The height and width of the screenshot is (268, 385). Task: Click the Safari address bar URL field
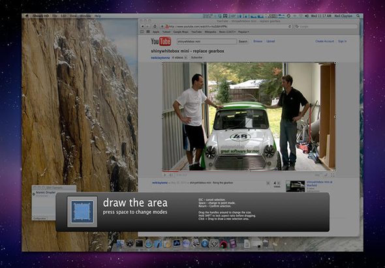[x=228, y=26]
